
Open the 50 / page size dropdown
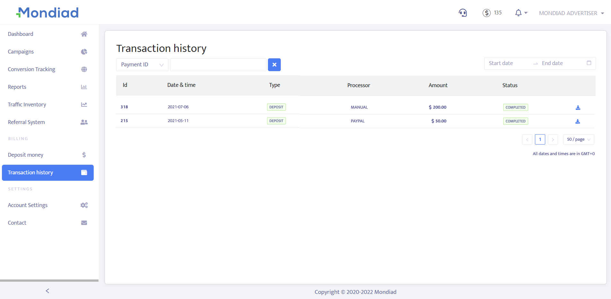[578, 139]
